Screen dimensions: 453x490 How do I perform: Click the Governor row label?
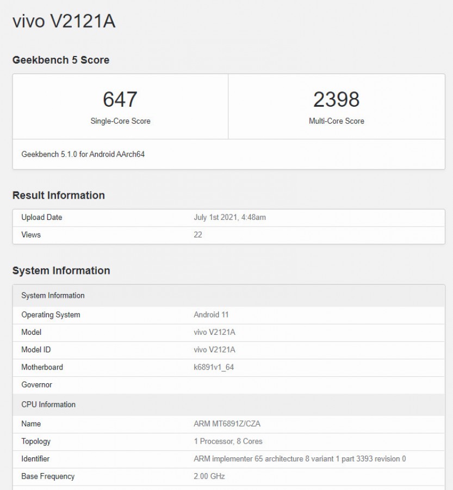pyautogui.click(x=36, y=385)
